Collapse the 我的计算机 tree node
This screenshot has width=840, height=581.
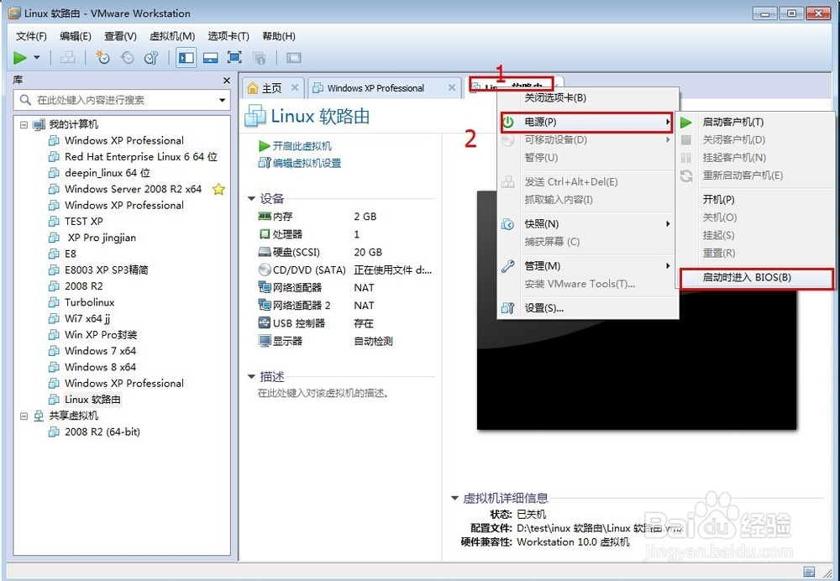[24, 125]
